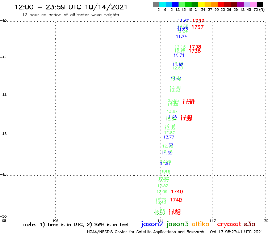This screenshot has width=268, height=235.
Task: Click the subtitle '12 hour collection of altimeter wave heights'
Action: click(x=70, y=15)
